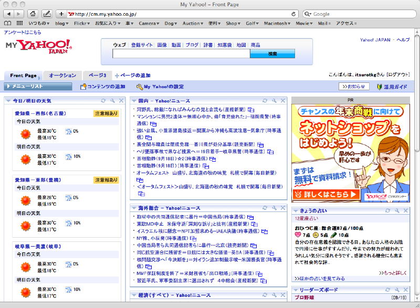Refresh the きょうの占い module
The width and height of the screenshot is (420, 308).
(x=387, y=210)
